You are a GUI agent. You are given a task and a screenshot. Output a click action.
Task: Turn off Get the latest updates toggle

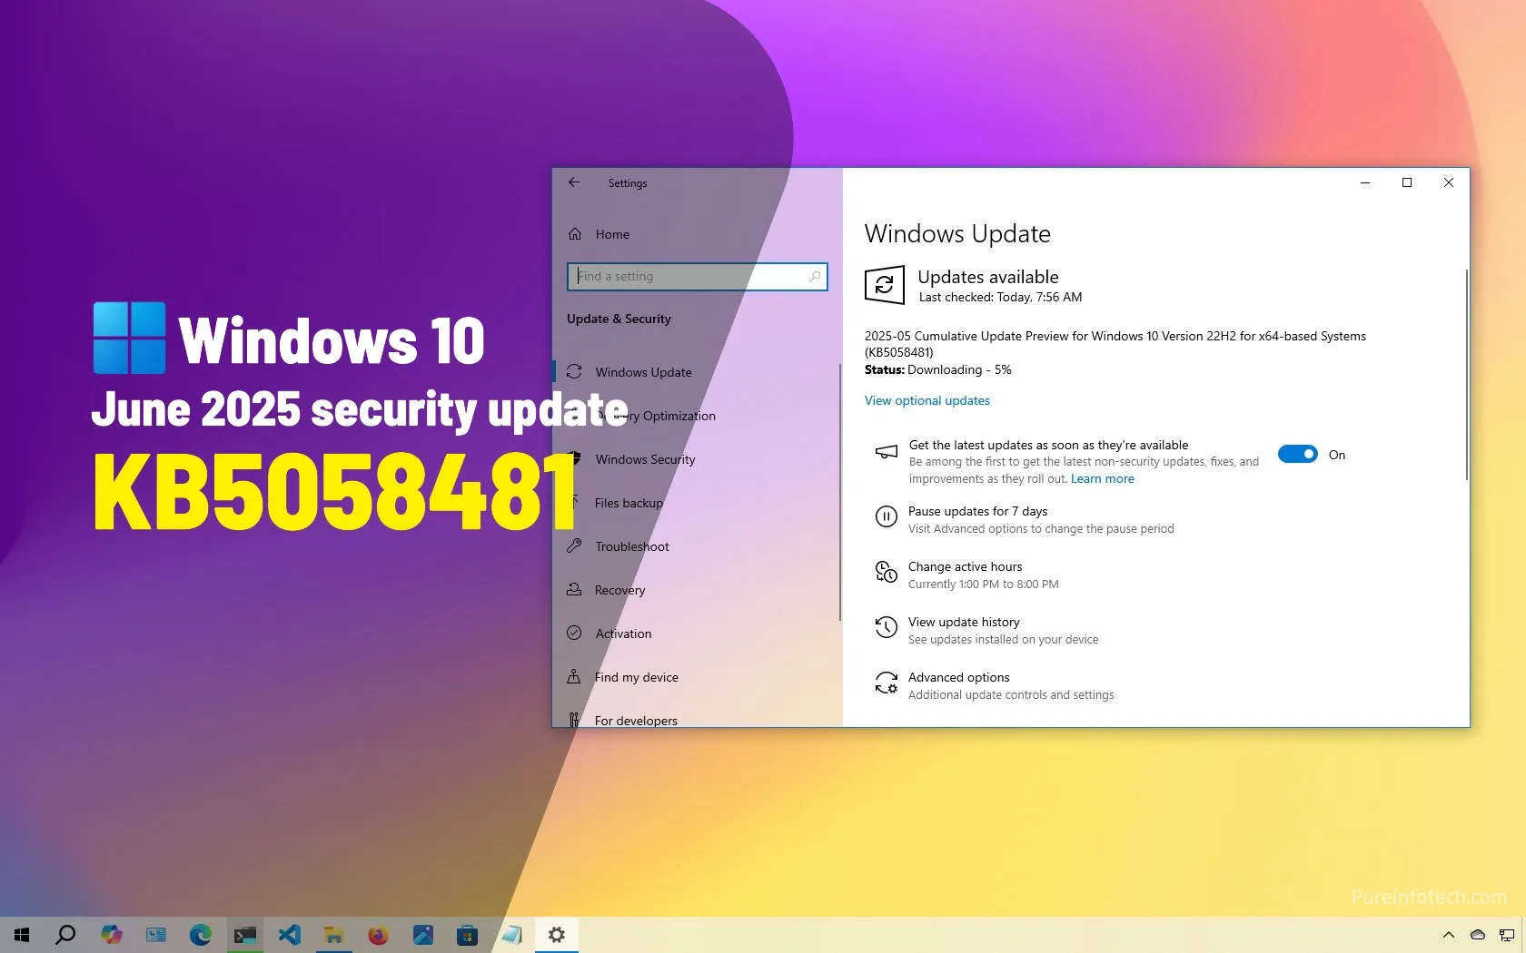click(1297, 454)
